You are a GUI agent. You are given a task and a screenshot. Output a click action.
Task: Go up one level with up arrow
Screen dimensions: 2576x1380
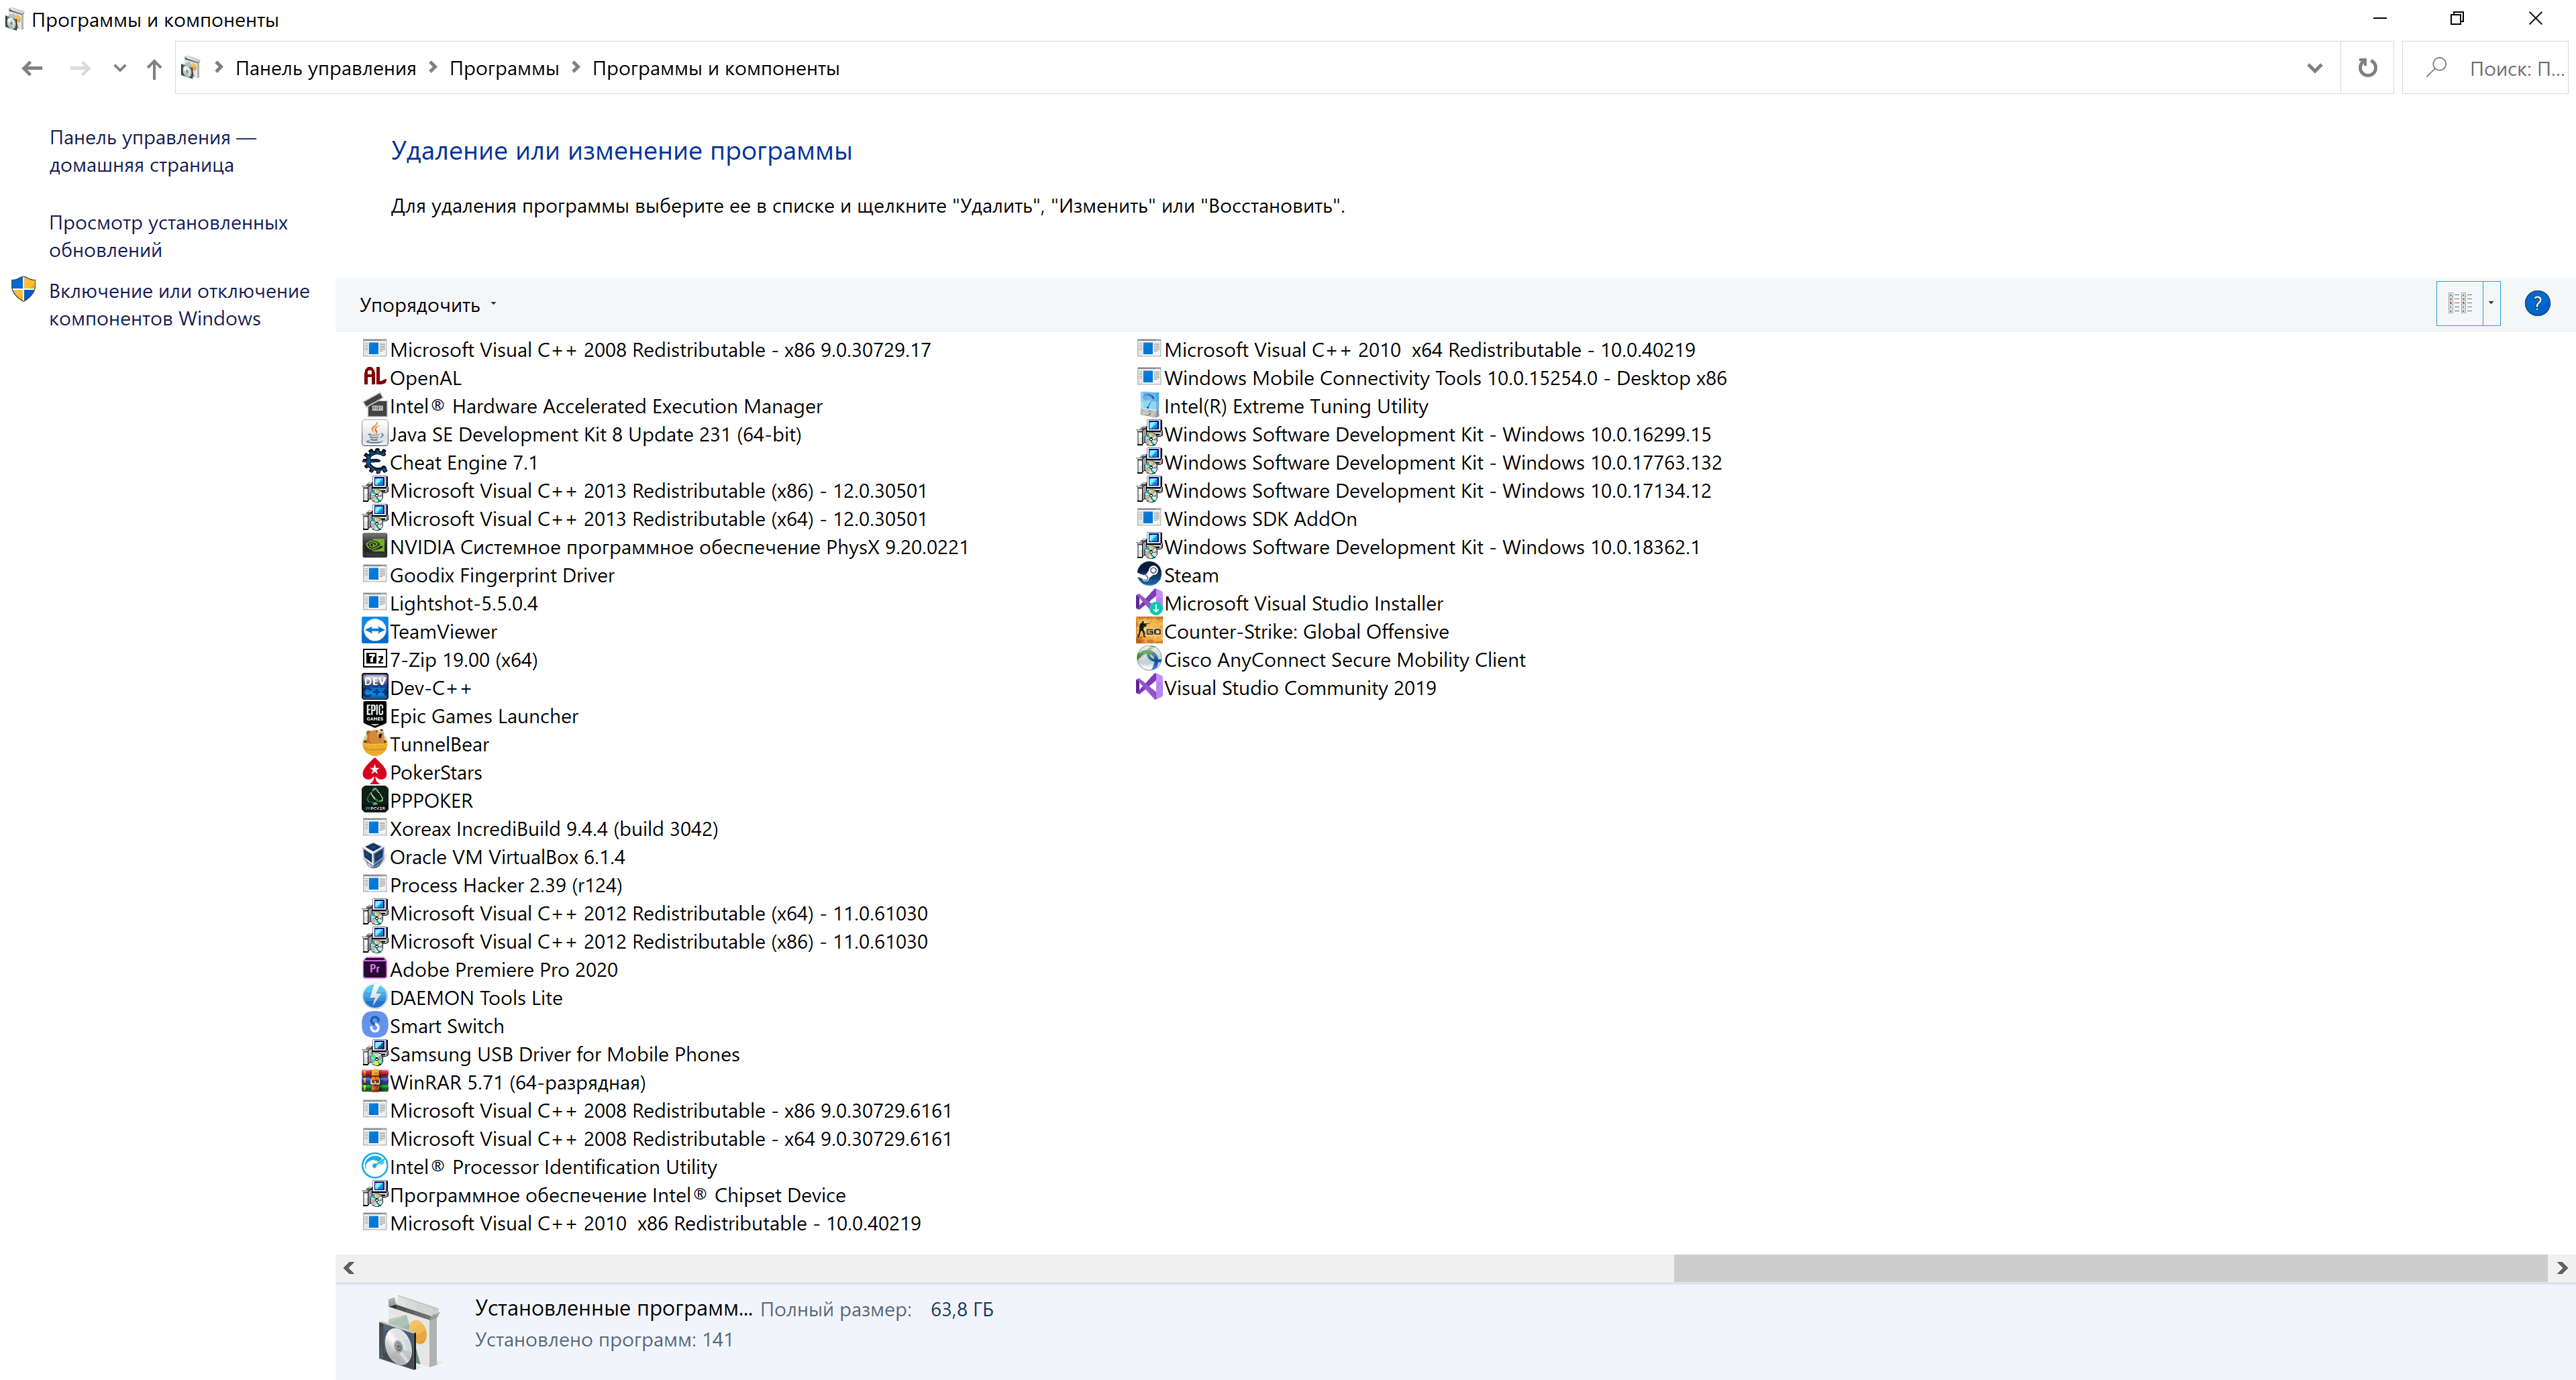click(154, 68)
